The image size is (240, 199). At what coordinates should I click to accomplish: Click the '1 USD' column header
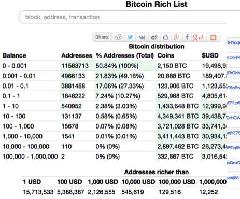pyautogui.click(x=32, y=182)
